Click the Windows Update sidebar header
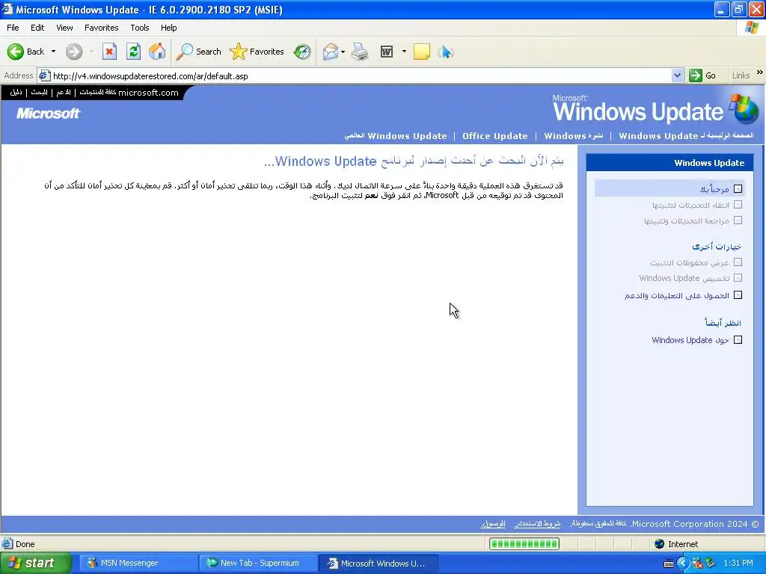766x574 pixels. (x=670, y=162)
